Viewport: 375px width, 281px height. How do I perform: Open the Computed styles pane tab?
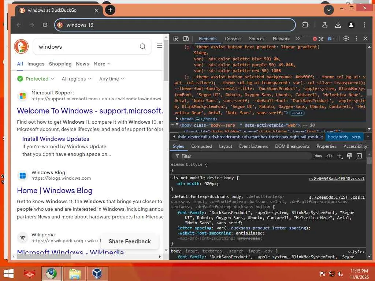(201, 146)
